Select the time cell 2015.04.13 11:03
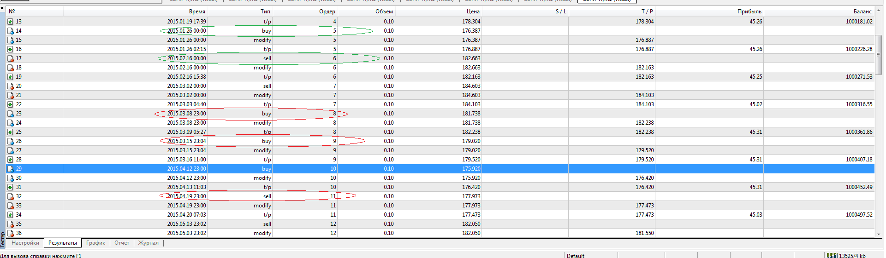 (186, 187)
